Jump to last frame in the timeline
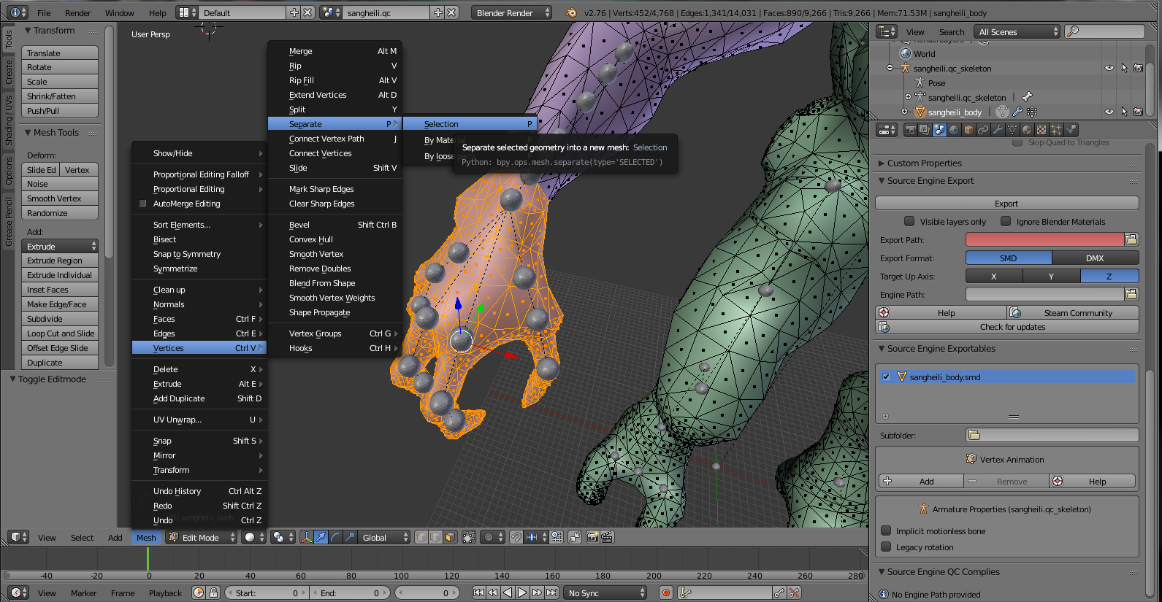Image resolution: width=1162 pixels, height=602 pixels. click(x=552, y=593)
